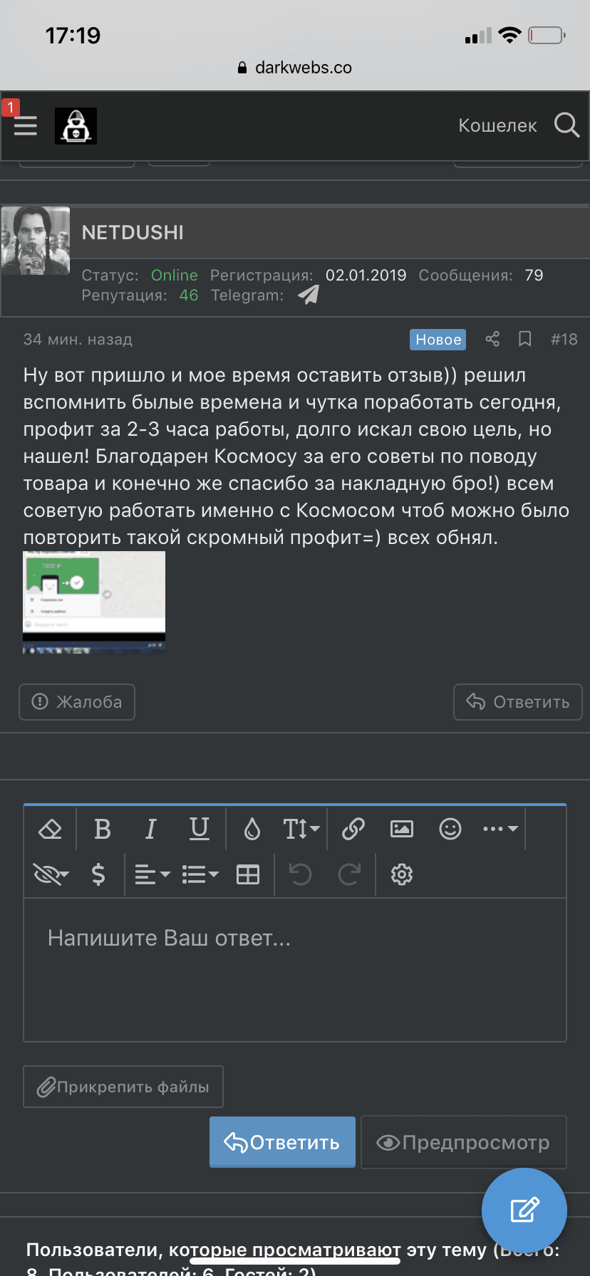Screen dimensions: 590x1276
Task: Open the smiley emoji picker
Action: pyautogui.click(x=450, y=829)
